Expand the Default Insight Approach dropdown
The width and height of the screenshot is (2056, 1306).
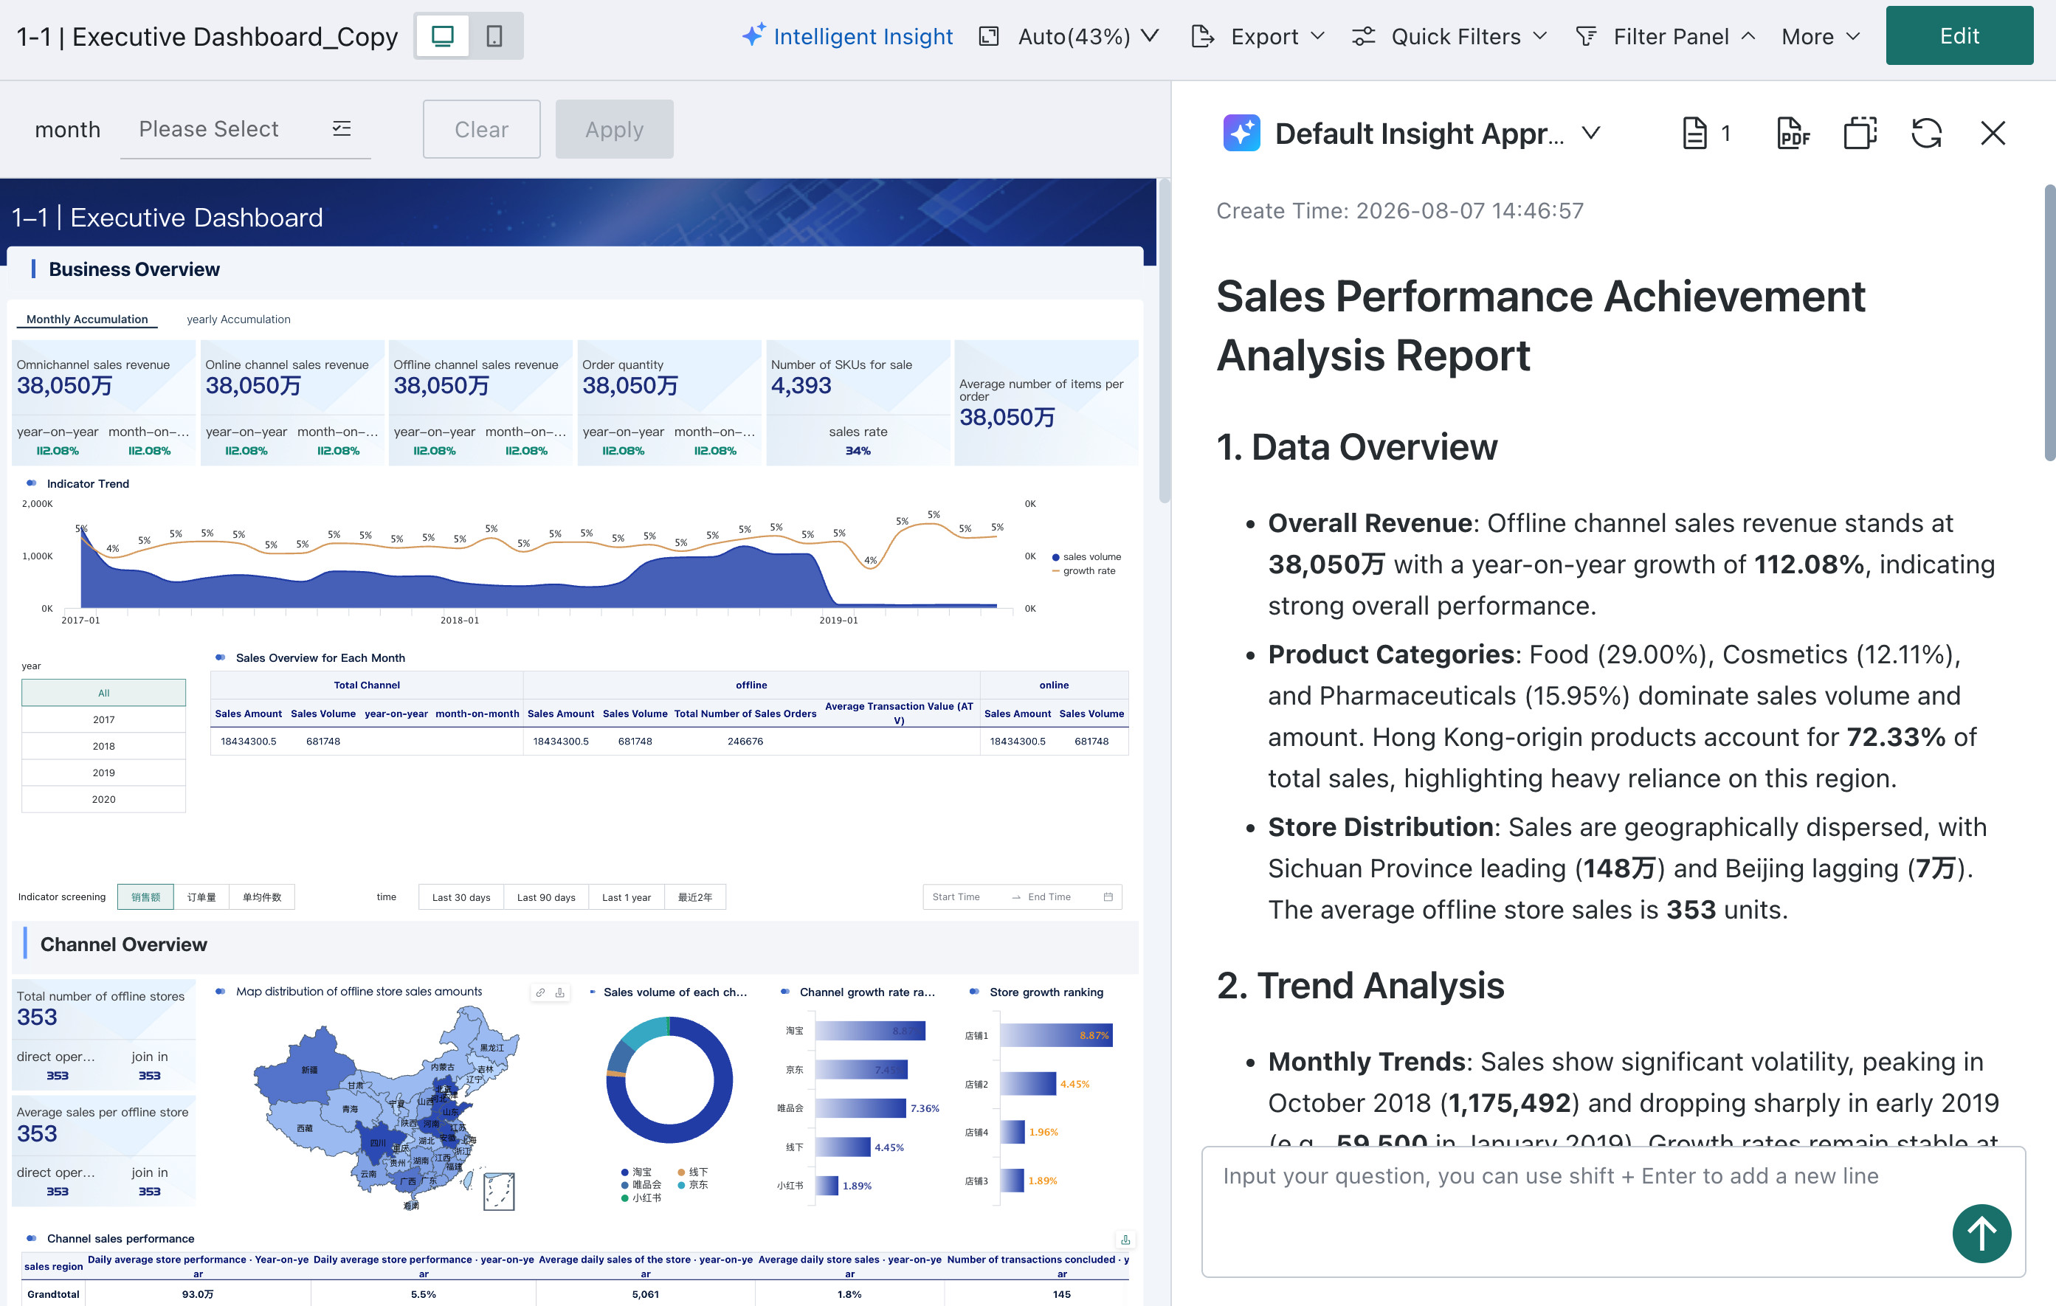1590,133
